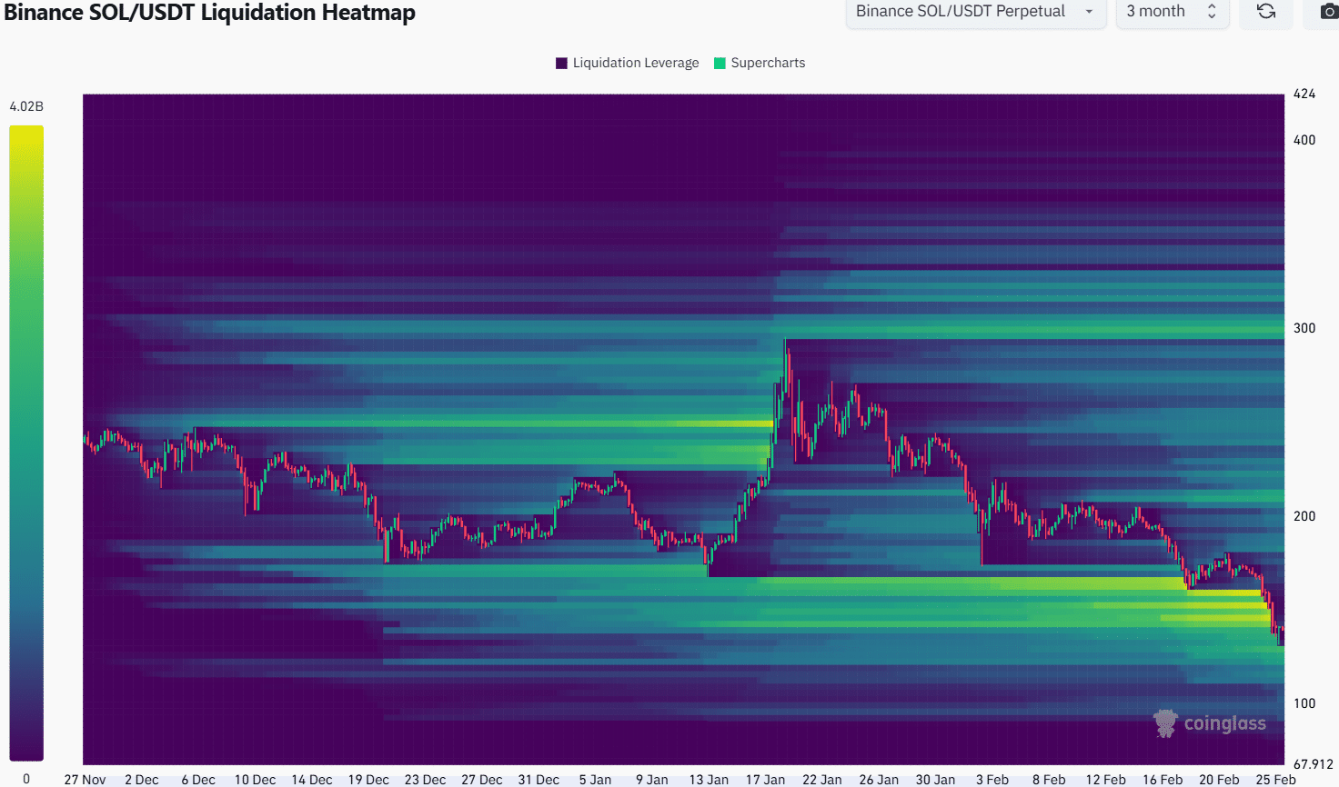Click the 8 Feb date axis label

(1049, 780)
